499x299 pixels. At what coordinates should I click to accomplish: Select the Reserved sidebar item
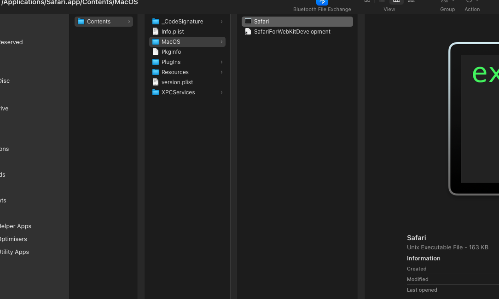[x=11, y=42]
